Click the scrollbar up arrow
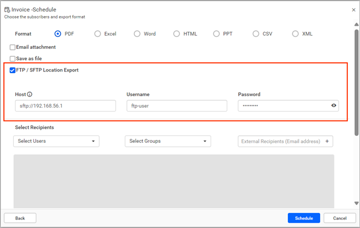Screen dimensions: 360x228 [357, 24]
